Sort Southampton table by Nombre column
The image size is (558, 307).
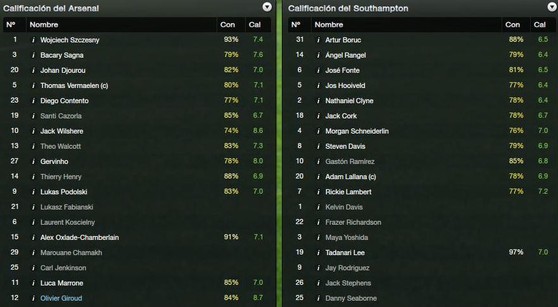coord(406,25)
